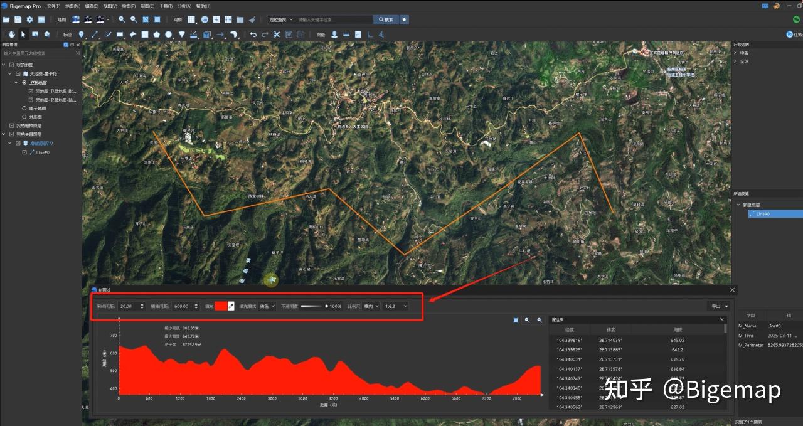The image size is (803, 426).
Task: Toggle 我的矢量图层 checkbox
Action: click(11, 134)
